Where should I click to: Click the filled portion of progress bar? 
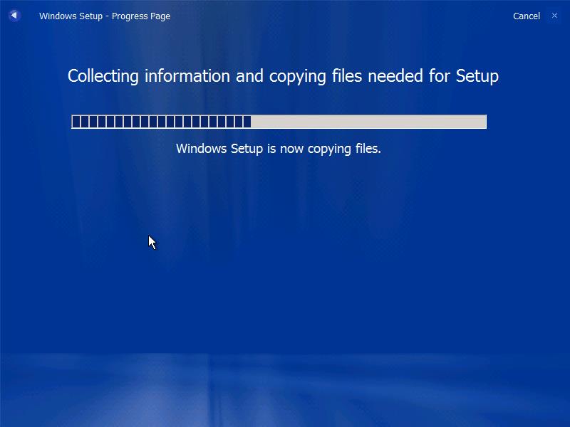click(161, 122)
